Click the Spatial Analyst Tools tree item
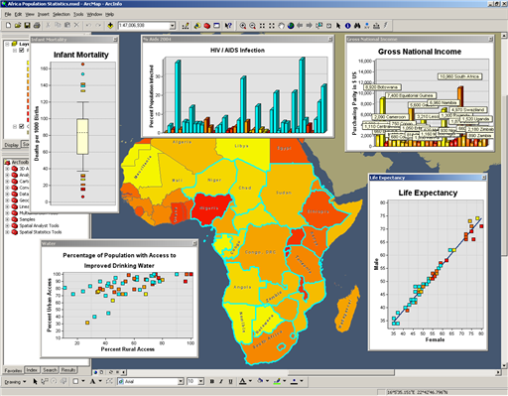 pyautogui.click(x=39, y=225)
